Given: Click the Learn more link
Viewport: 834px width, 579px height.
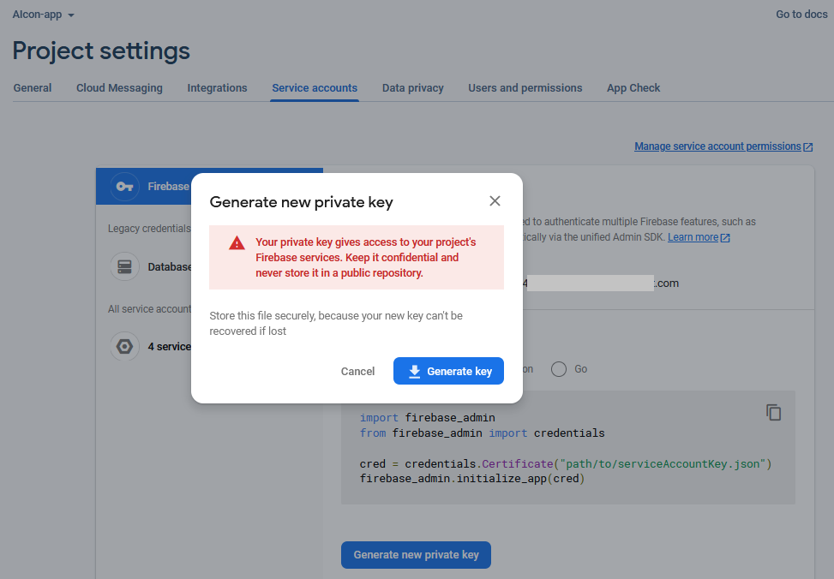Looking at the screenshot, I should (x=693, y=237).
